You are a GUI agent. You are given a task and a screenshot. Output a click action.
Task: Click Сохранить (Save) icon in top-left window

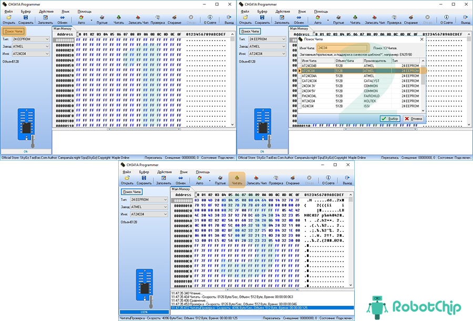point(26,19)
